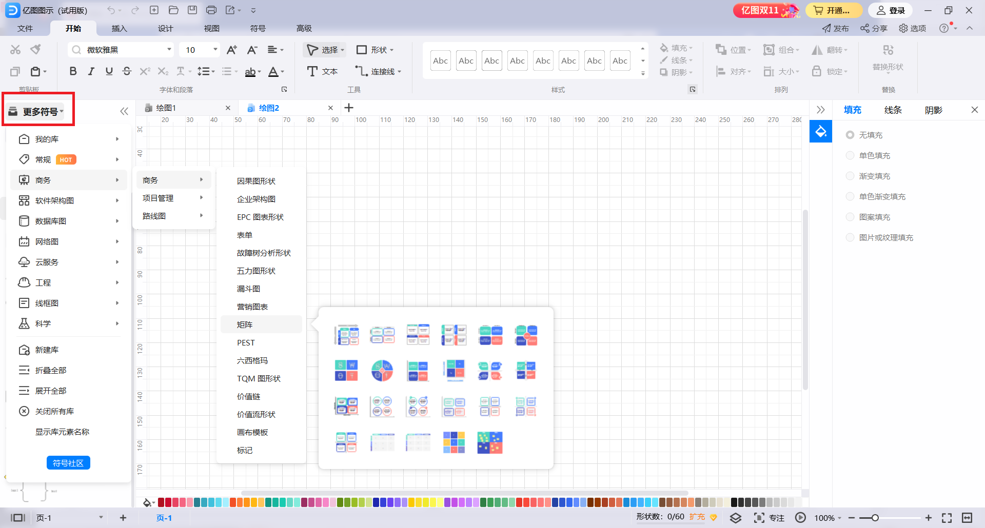Click the fill bucket panel icon
Viewport: 985px width, 528px height.
click(x=821, y=132)
